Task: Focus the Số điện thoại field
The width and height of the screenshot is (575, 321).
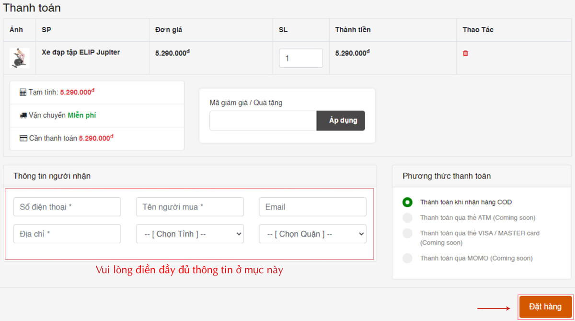Action: [x=67, y=207]
